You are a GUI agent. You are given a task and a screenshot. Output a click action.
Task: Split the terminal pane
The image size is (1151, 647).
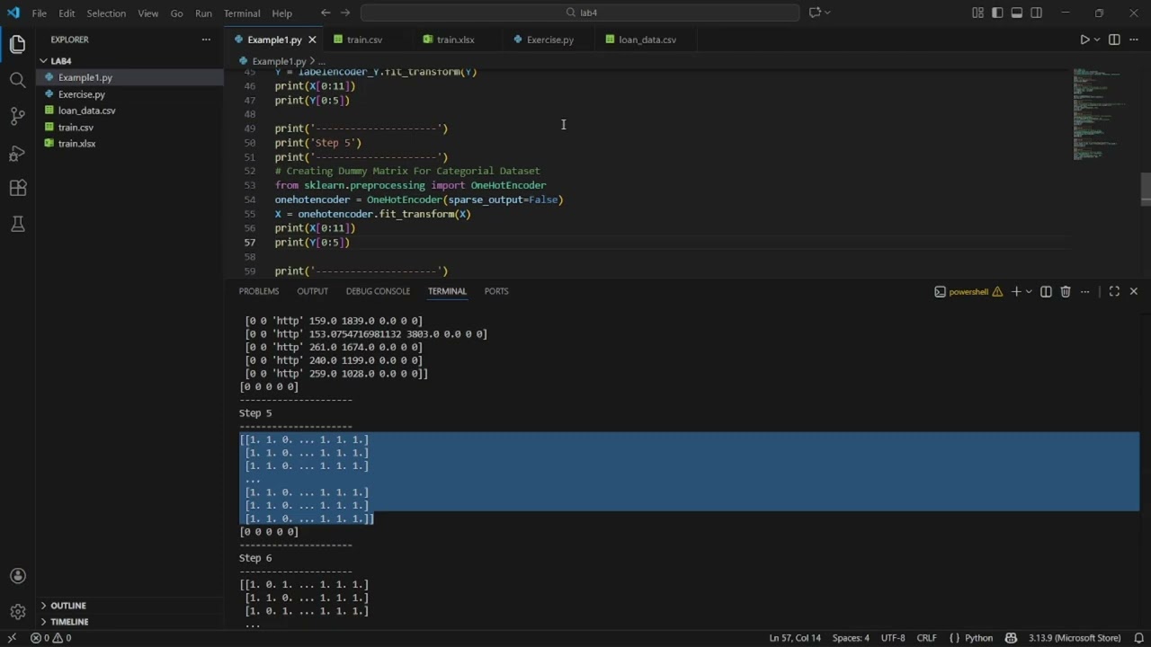(1046, 291)
